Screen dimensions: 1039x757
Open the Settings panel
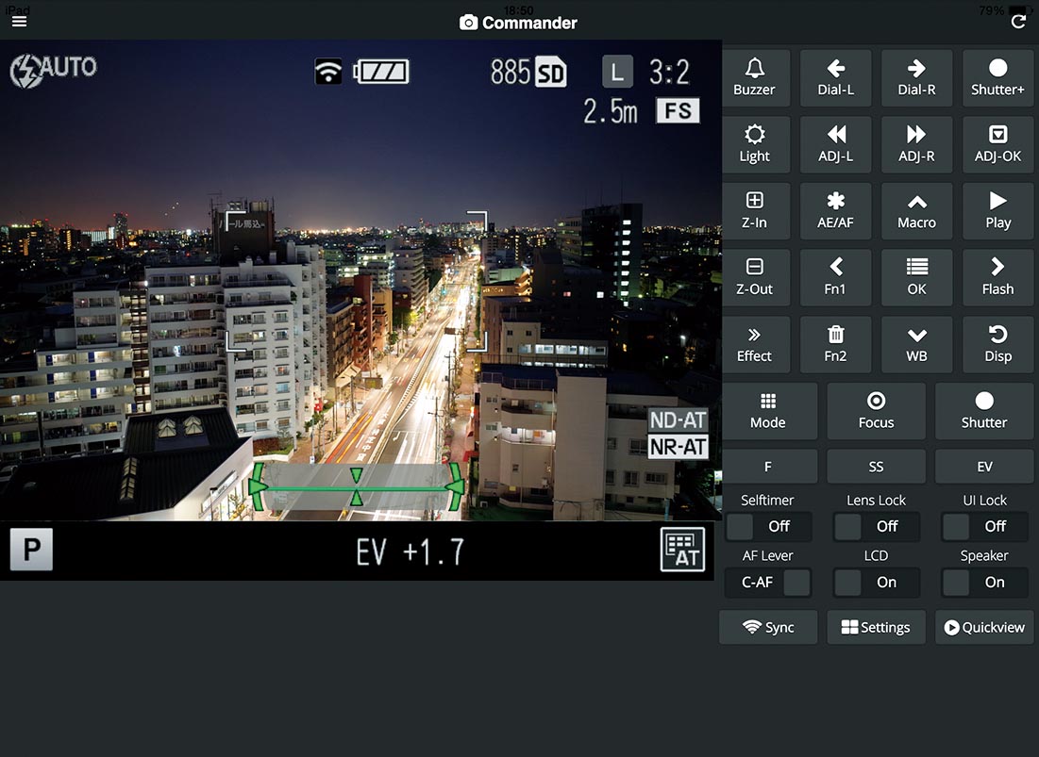coord(876,627)
